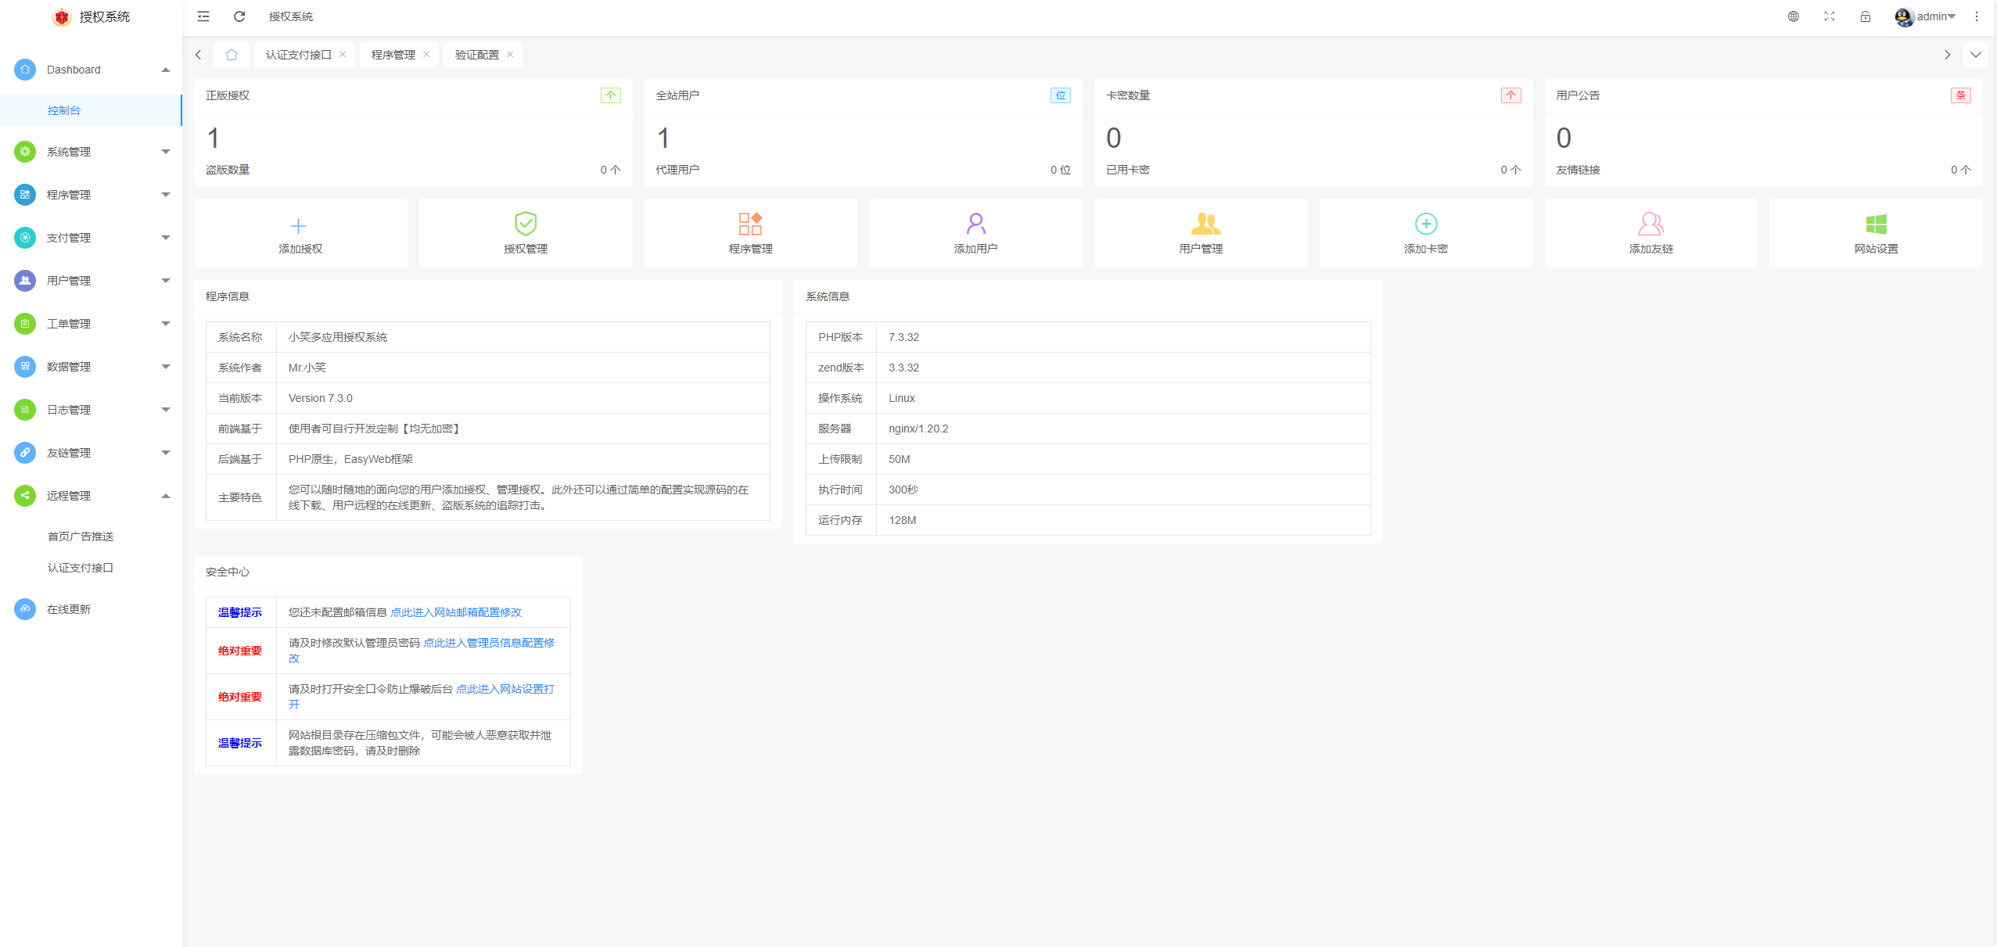
Task: Go to home tab icon
Action: click(x=232, y=55)
